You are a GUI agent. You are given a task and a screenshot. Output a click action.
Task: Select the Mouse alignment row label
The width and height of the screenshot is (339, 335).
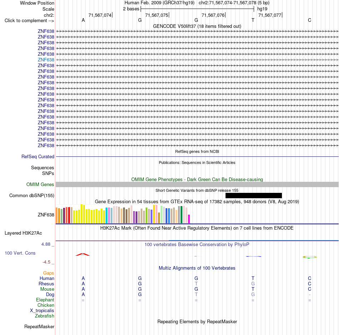click(47, 289)
